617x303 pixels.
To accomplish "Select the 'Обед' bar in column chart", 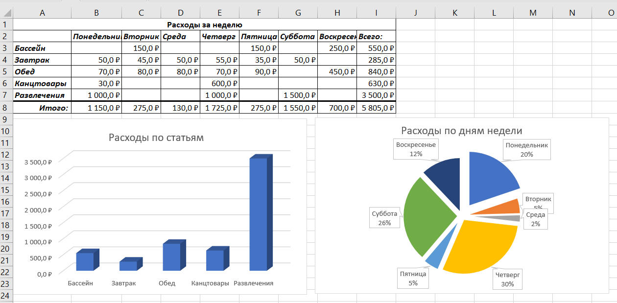I will pos(174,256).
